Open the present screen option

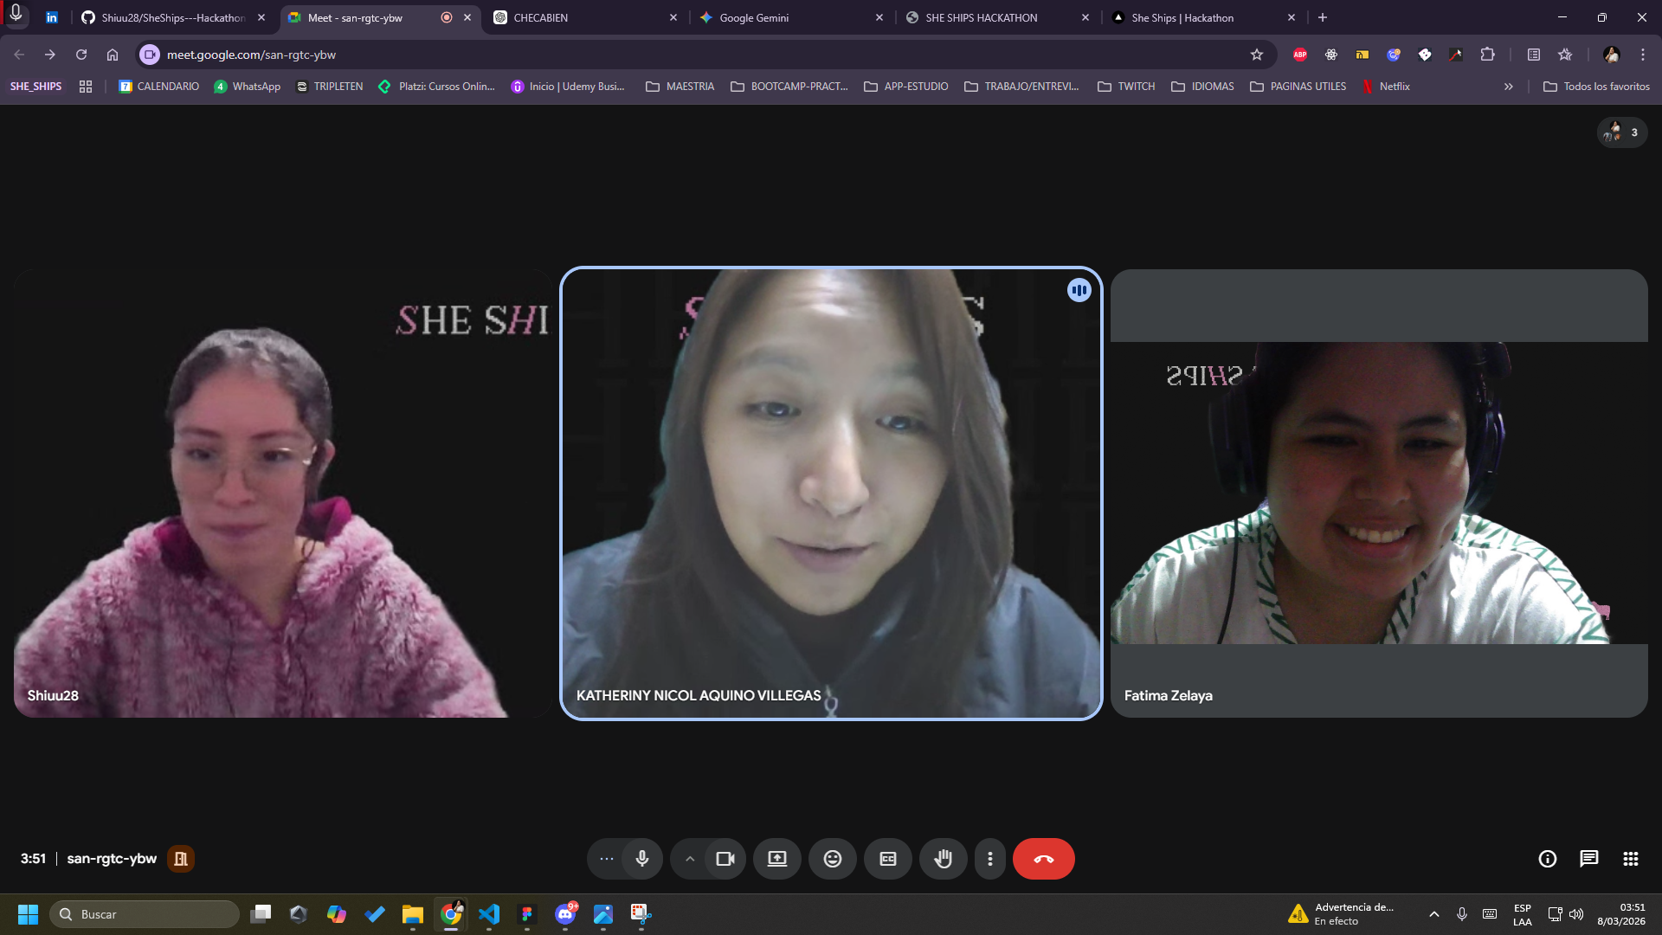click(776, 859)
